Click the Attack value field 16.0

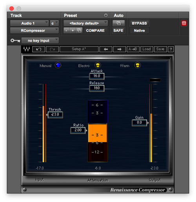point(97,76)
